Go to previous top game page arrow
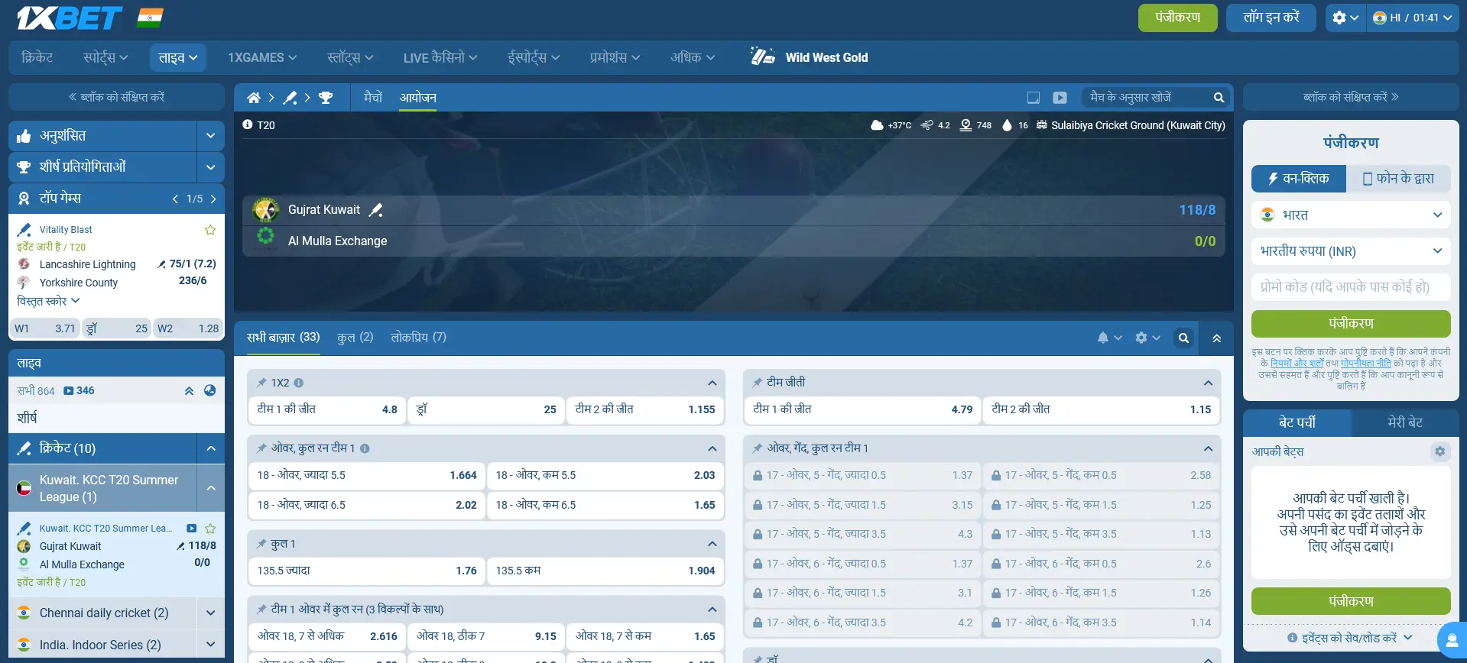 click(x=175, y=199)
